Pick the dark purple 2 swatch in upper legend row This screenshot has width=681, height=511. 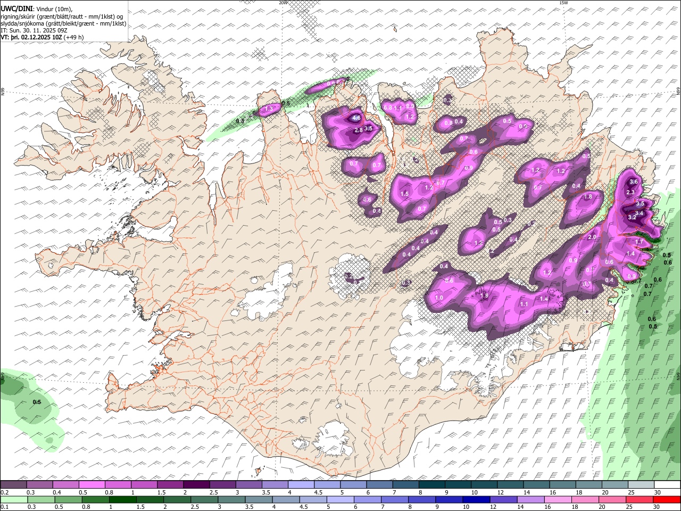[196, 485]
